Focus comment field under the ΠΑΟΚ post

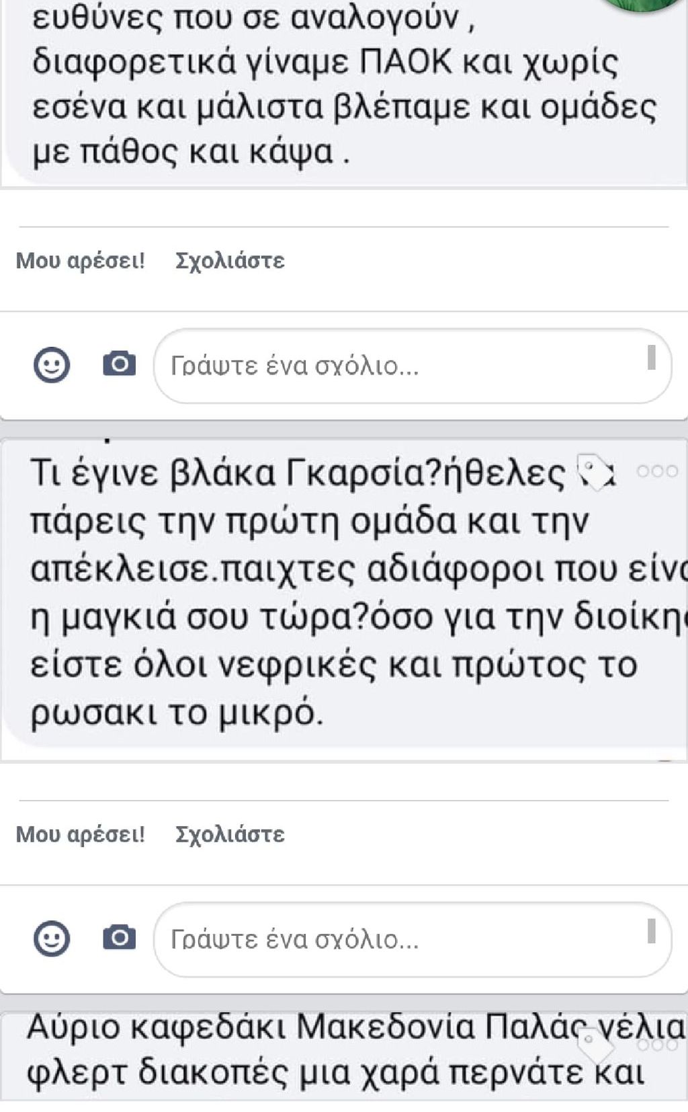point(413,366)
